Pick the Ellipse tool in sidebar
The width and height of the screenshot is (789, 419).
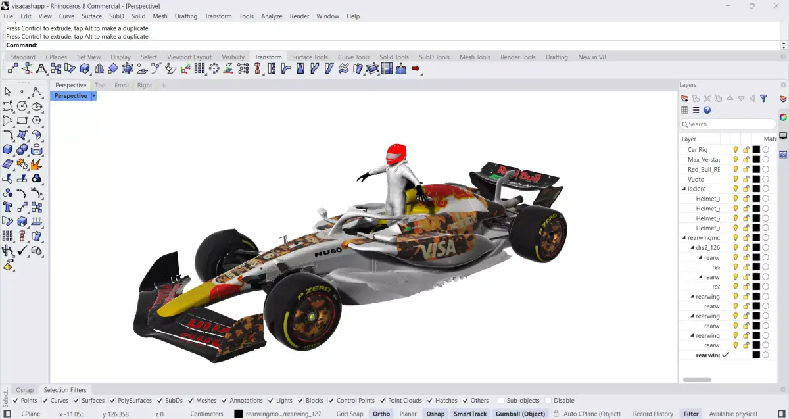click(x=37, y=106)
